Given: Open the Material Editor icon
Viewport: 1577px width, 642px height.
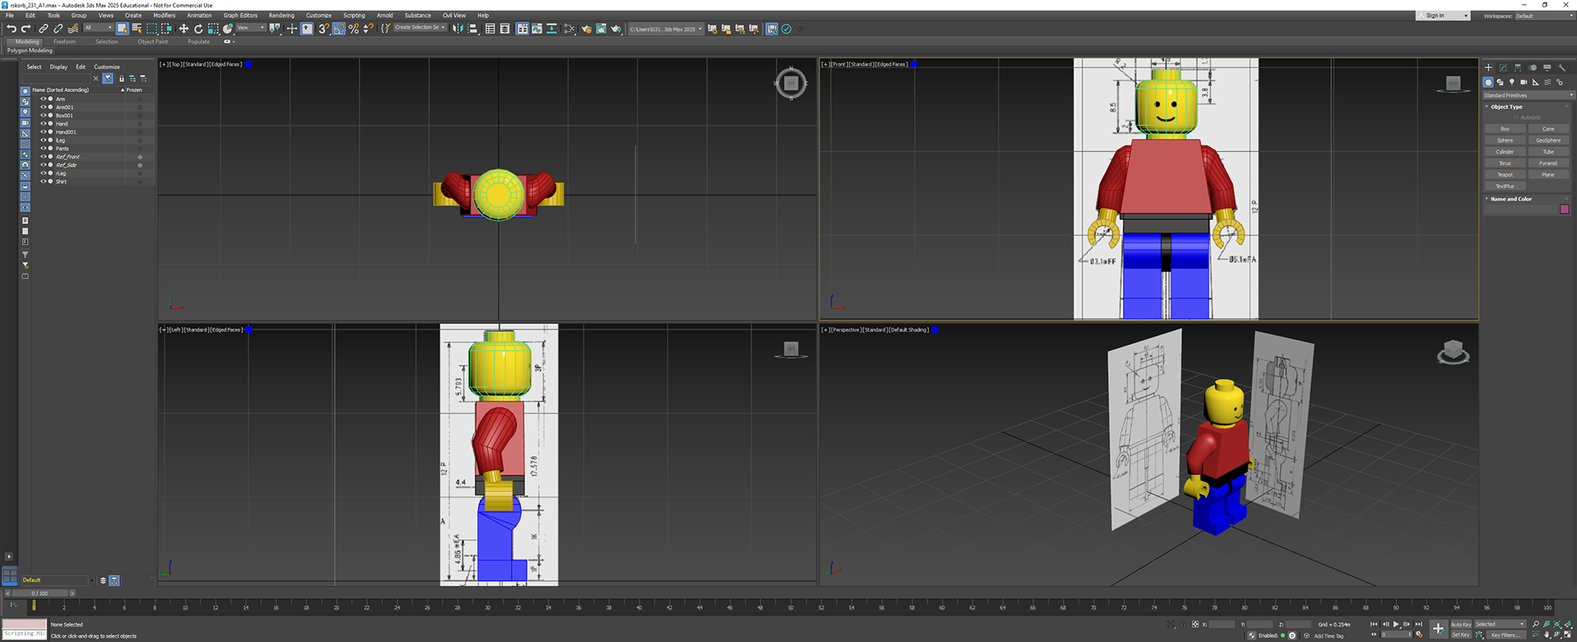Looking at the screenshot, I should (x=569, y=29).
